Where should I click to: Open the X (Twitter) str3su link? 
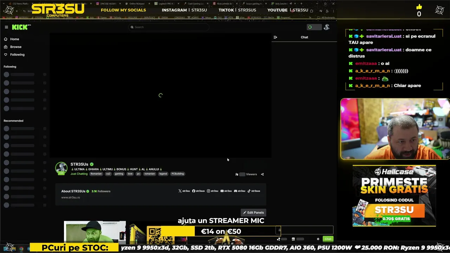[x=184, y=191]
